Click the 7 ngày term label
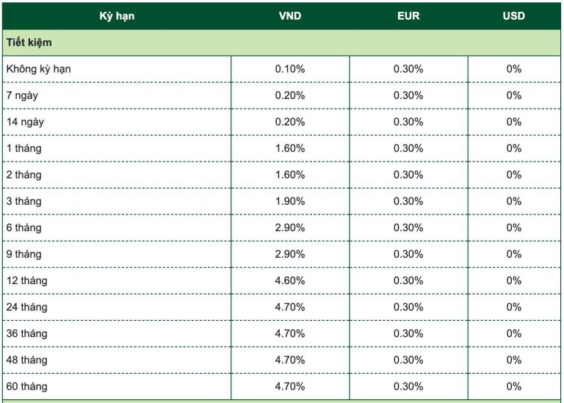Image resolution: width=564 pixels, height=403 pixels. pos(24,95)
